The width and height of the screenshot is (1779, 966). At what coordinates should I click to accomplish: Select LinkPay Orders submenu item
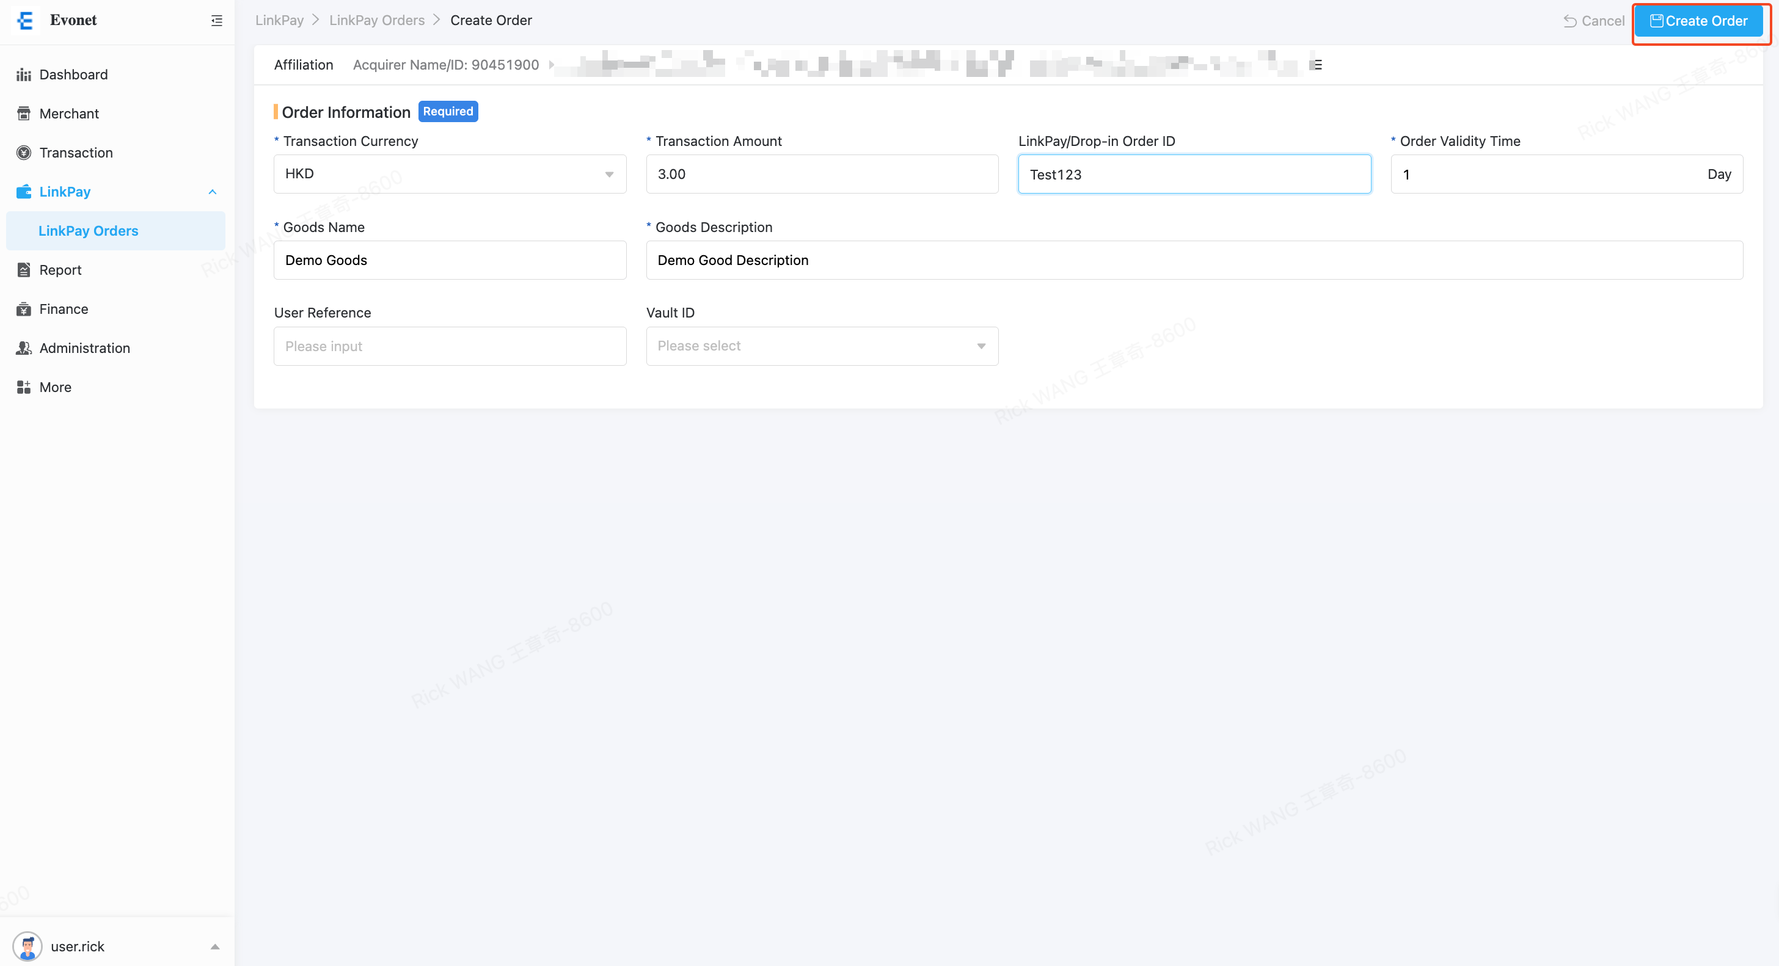(88, 231)
